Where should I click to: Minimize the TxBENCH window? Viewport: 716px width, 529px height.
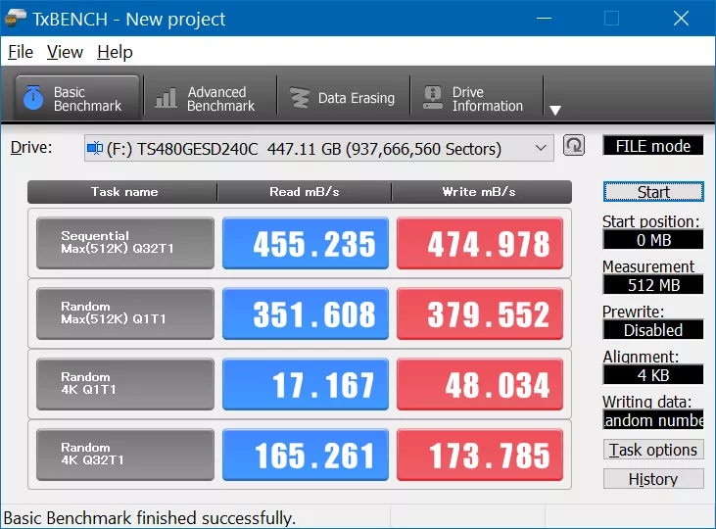(x=544, y=19)
